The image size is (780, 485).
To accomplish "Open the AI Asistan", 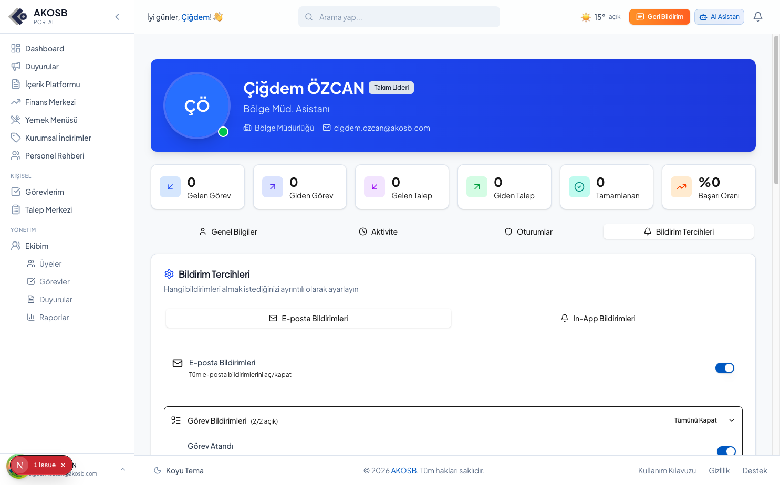I will [719, 17].
